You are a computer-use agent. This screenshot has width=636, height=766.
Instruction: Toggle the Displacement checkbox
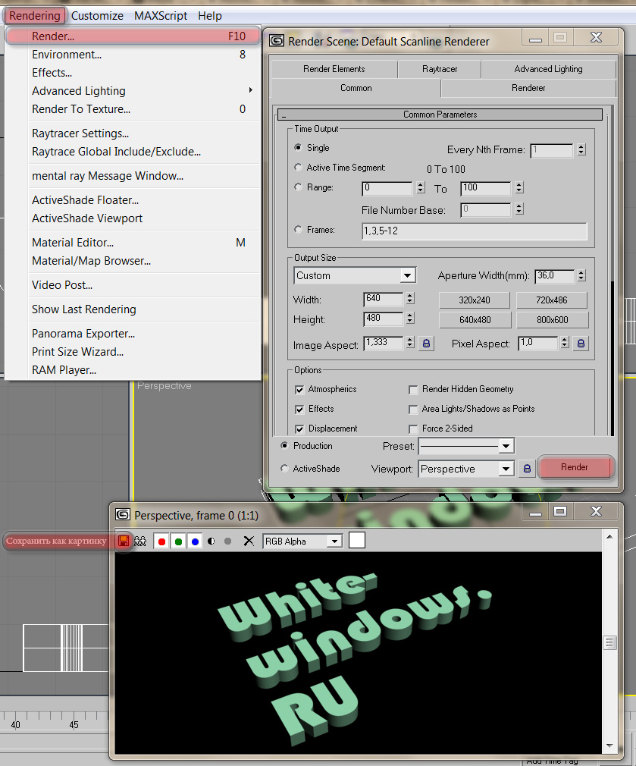(299, 429)
